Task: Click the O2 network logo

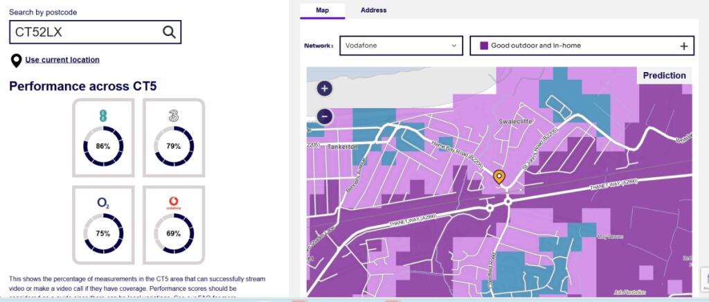Action: (103, 203)
